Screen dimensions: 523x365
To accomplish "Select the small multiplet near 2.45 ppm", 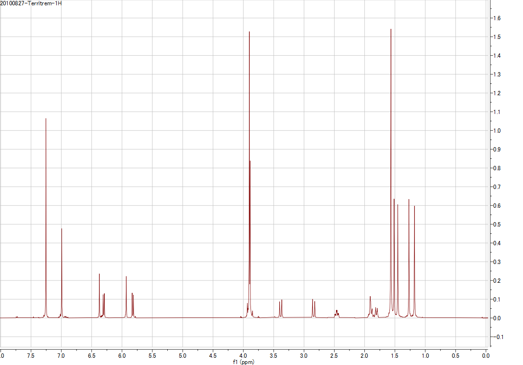I will [336, 313].
